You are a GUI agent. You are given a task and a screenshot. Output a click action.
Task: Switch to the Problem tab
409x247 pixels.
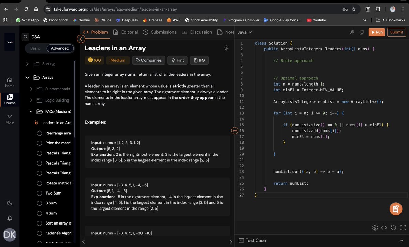point(96,32)
